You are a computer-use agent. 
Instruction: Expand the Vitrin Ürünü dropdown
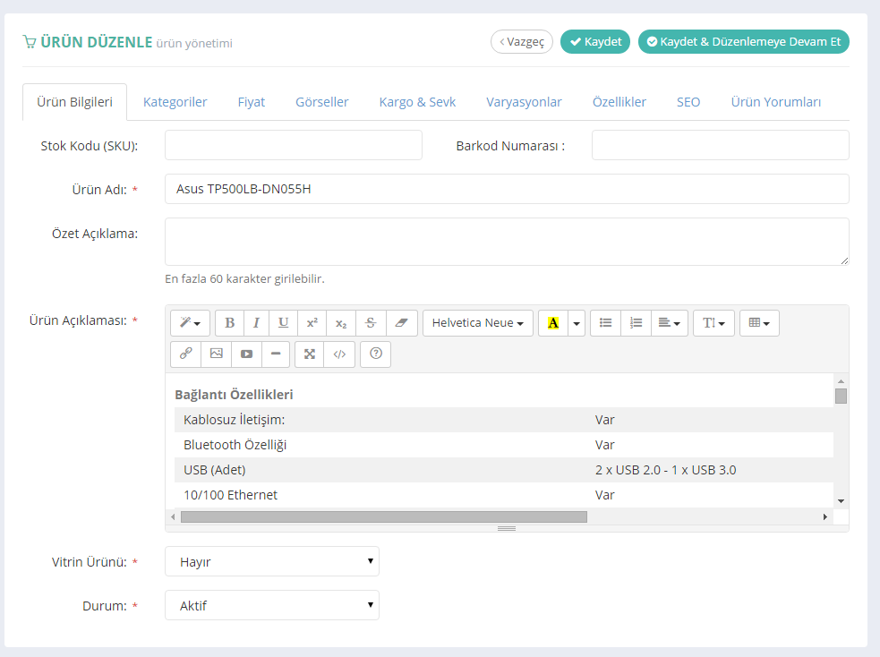click(272, 562)
